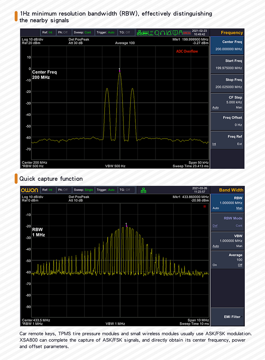
Task: Click the FFT mode status icon
Action: pos(151,33)
